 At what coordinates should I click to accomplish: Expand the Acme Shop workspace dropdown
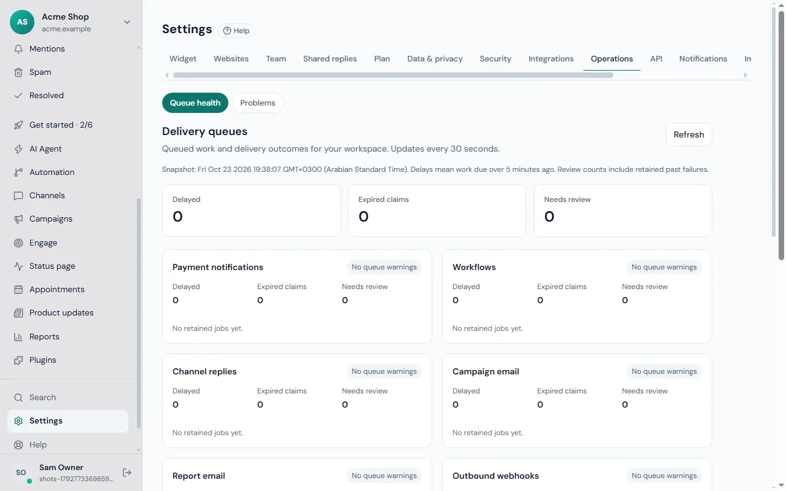pos(127,22)
